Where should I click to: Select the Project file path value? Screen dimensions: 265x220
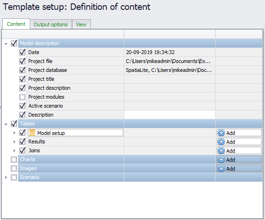coord(168,61)
